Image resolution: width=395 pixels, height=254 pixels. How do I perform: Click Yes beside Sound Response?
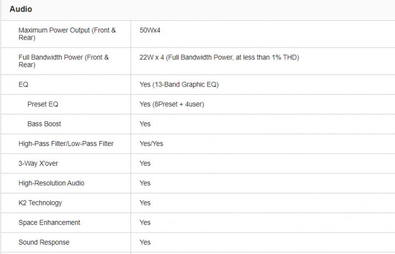[x=145, y=242]
